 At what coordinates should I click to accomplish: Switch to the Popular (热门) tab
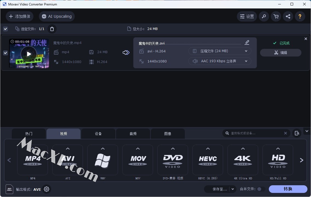click(x=29, y=134)
